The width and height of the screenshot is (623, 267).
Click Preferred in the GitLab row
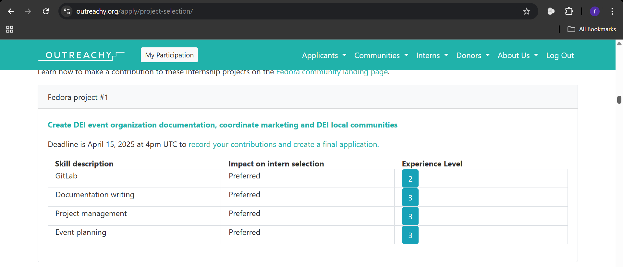tap(244, 176)
